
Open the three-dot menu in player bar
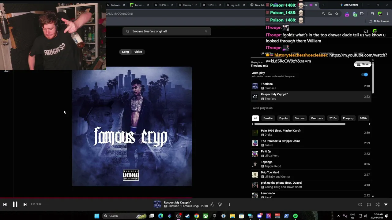tap(229, 204)
